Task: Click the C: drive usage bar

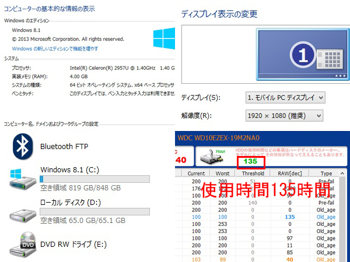Action: coord(94,179)
